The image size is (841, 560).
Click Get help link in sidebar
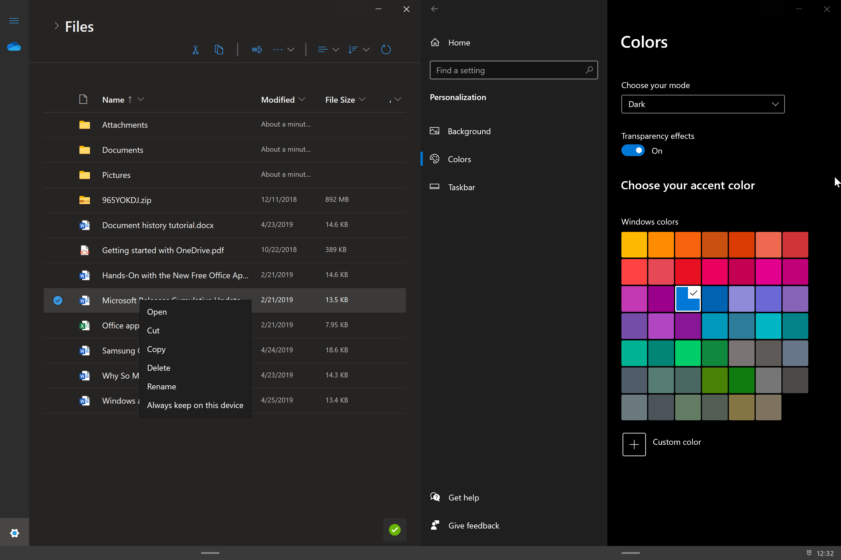pos(464,497)
